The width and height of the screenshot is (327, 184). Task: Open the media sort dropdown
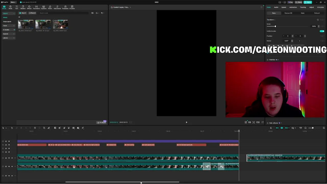pyautogui.click(x=97, y=13)
